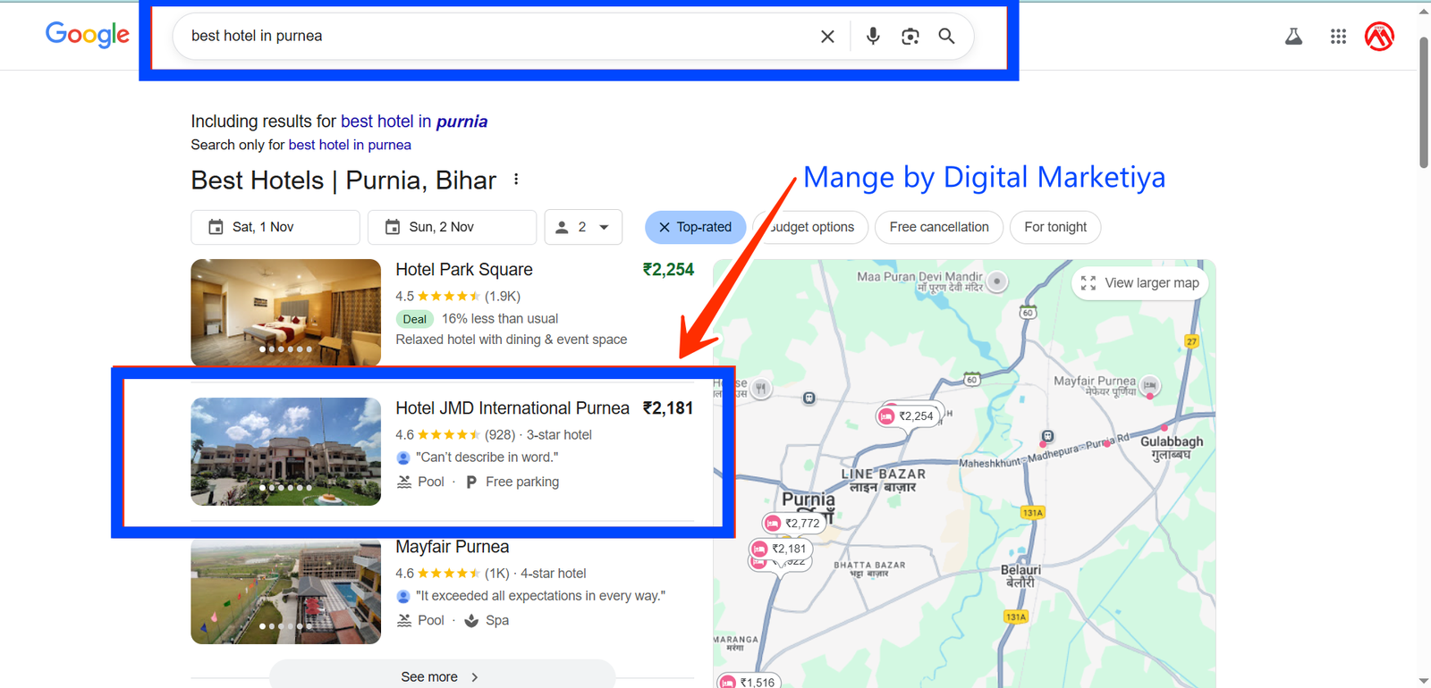Open Google Lens image search

[910, 36]
